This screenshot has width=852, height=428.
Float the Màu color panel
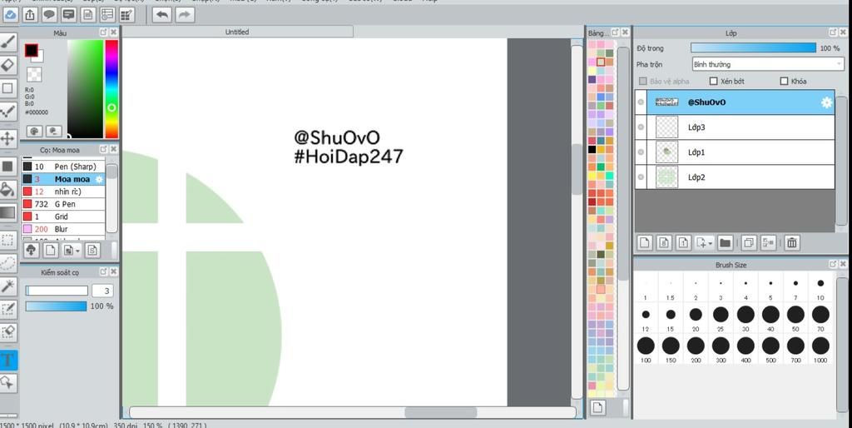coord(103,32)
